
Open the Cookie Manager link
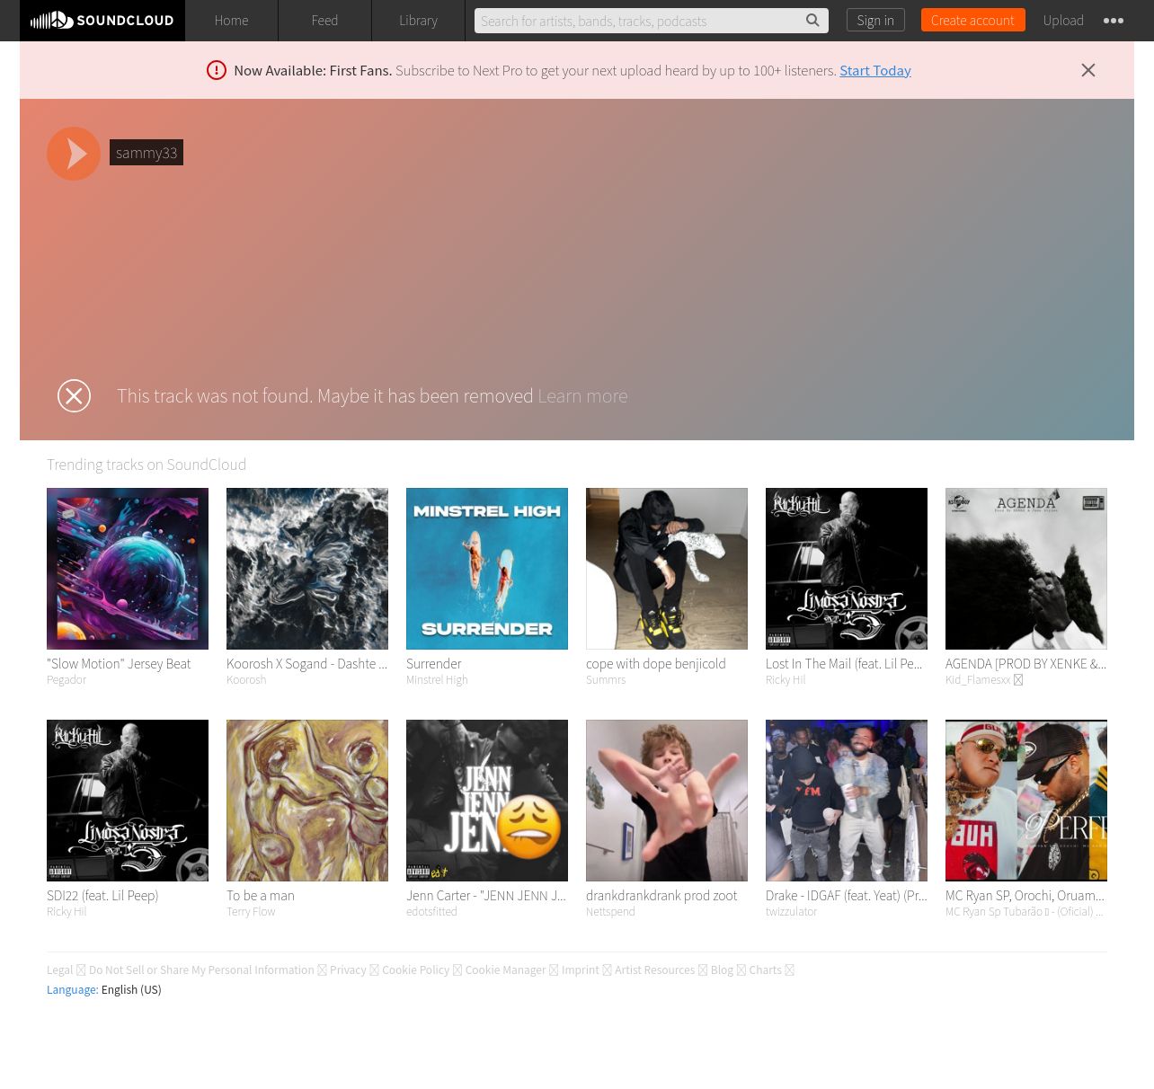coord(505,970)
